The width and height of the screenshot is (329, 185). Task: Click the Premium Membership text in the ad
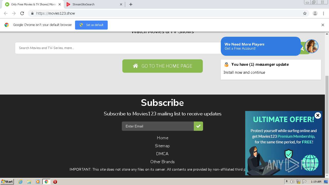(x=296, y=136)
